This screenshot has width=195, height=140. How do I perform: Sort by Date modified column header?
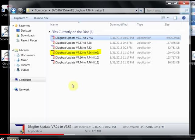[x=118, y=25]
